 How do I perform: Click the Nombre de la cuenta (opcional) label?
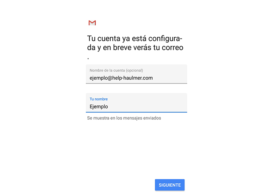[x=116, y=71]
